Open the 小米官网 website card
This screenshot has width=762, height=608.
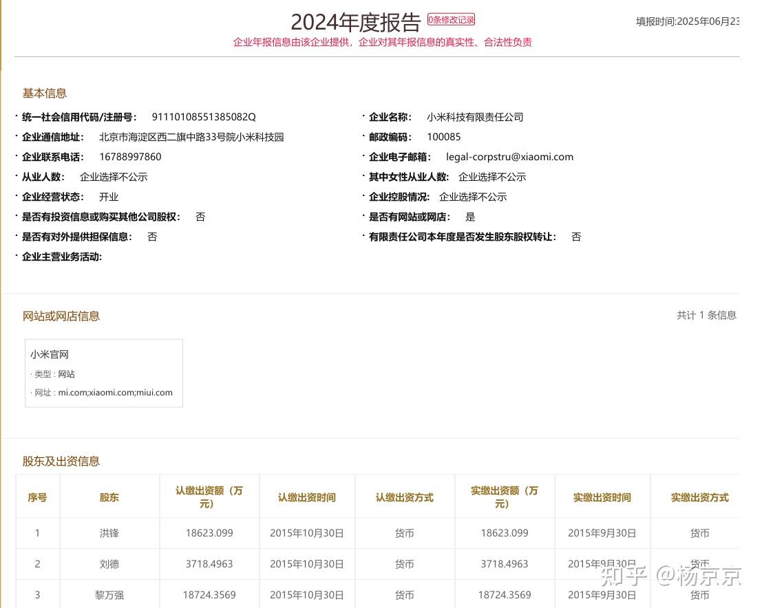104,373
